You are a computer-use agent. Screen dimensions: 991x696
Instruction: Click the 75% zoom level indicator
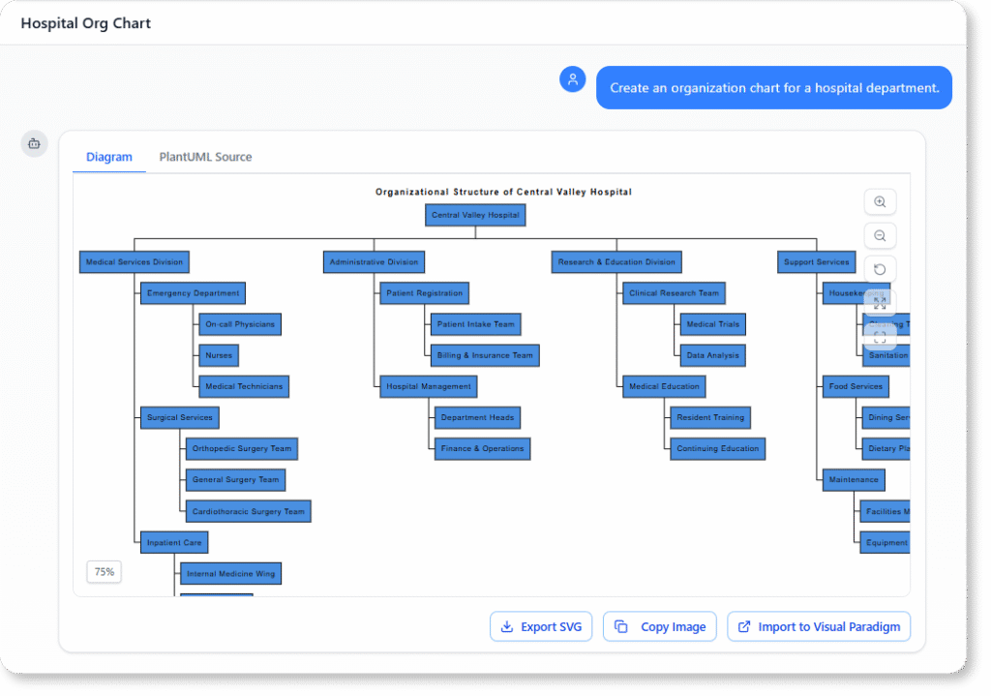click(105, 572)
